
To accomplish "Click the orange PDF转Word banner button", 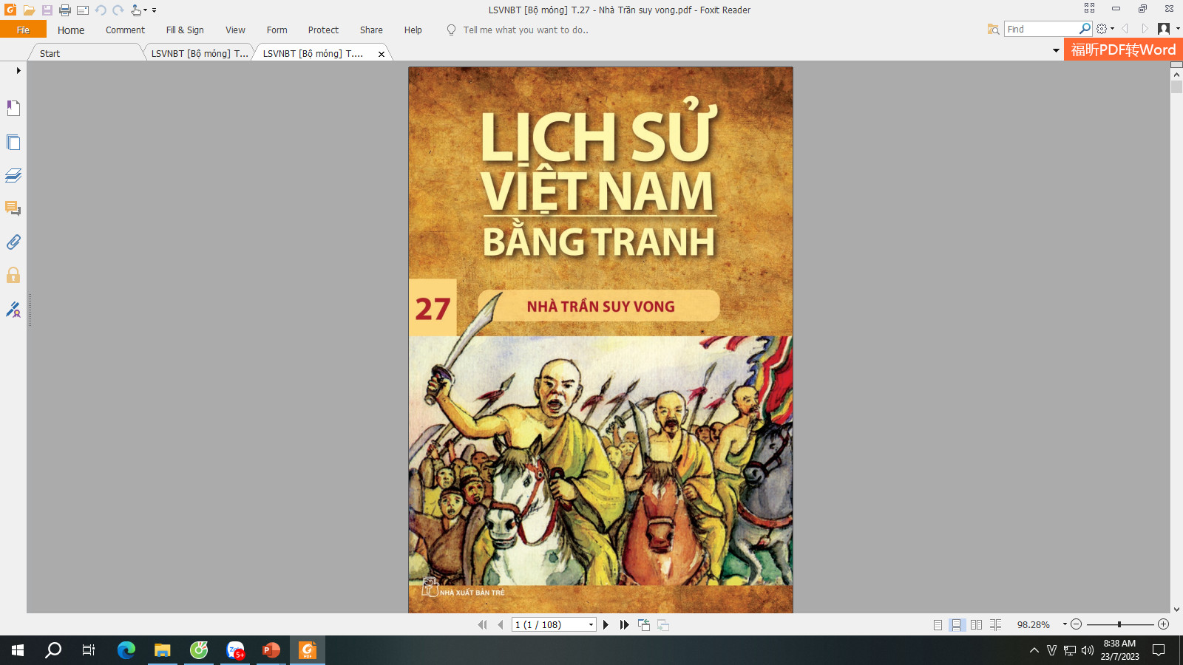I will (1123, 50).
